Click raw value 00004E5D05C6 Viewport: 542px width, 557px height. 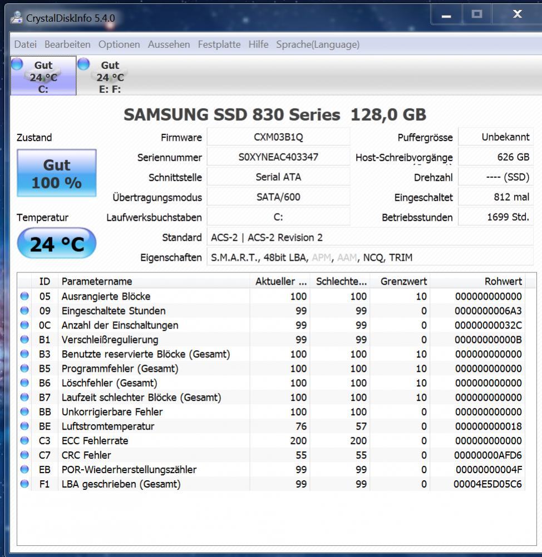(x=487, y=484)
